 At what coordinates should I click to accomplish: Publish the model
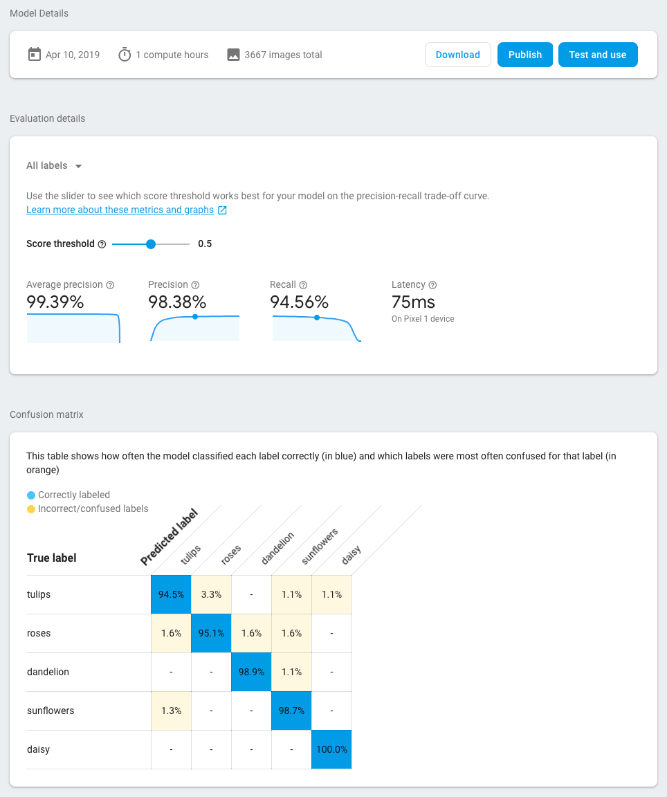pos(525,55)
